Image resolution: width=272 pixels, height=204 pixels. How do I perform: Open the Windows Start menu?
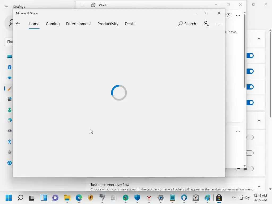(x=8, y=198)
